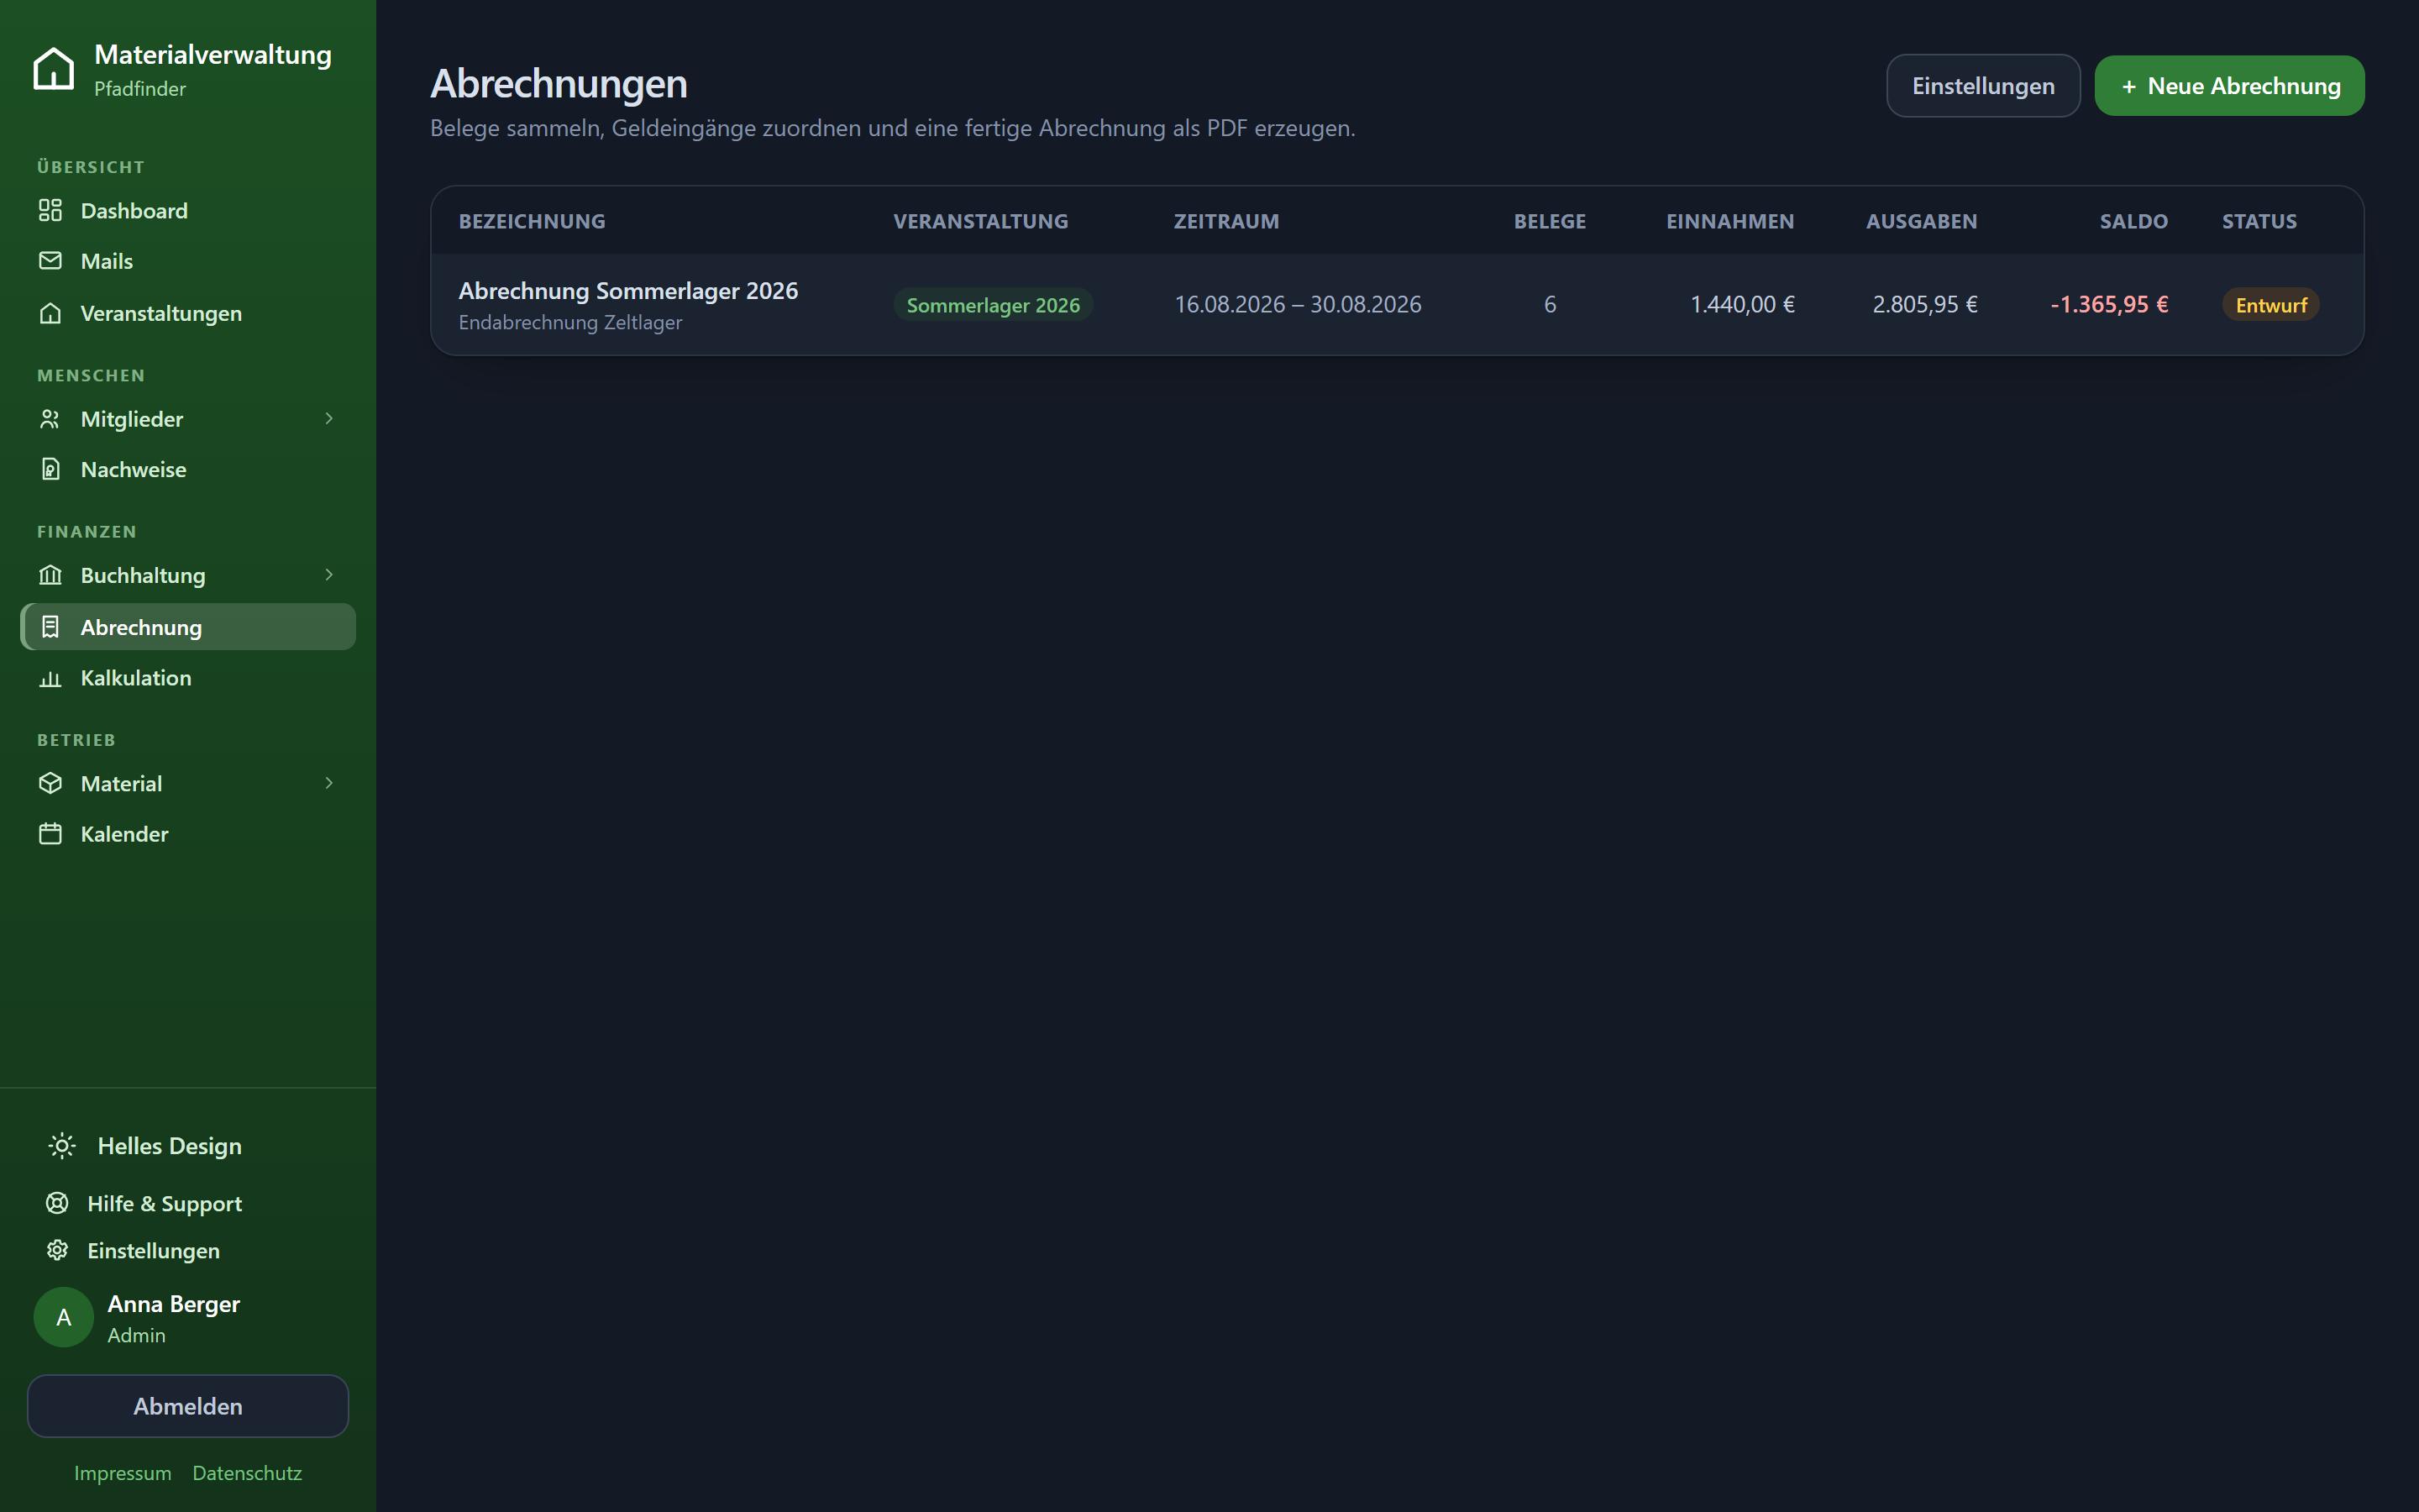Screen dimensions: 2419x1512
Task: Open the Datenschutz link
Action: pos(247,1473)
